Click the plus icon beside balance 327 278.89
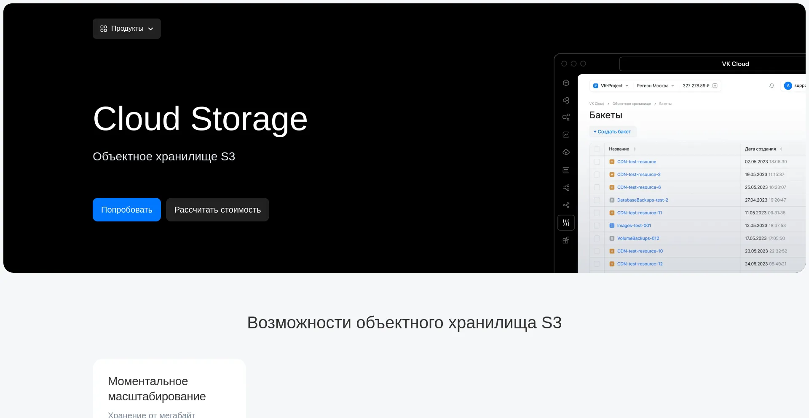Screen dimensions: 809x418 tap(715, 86)
